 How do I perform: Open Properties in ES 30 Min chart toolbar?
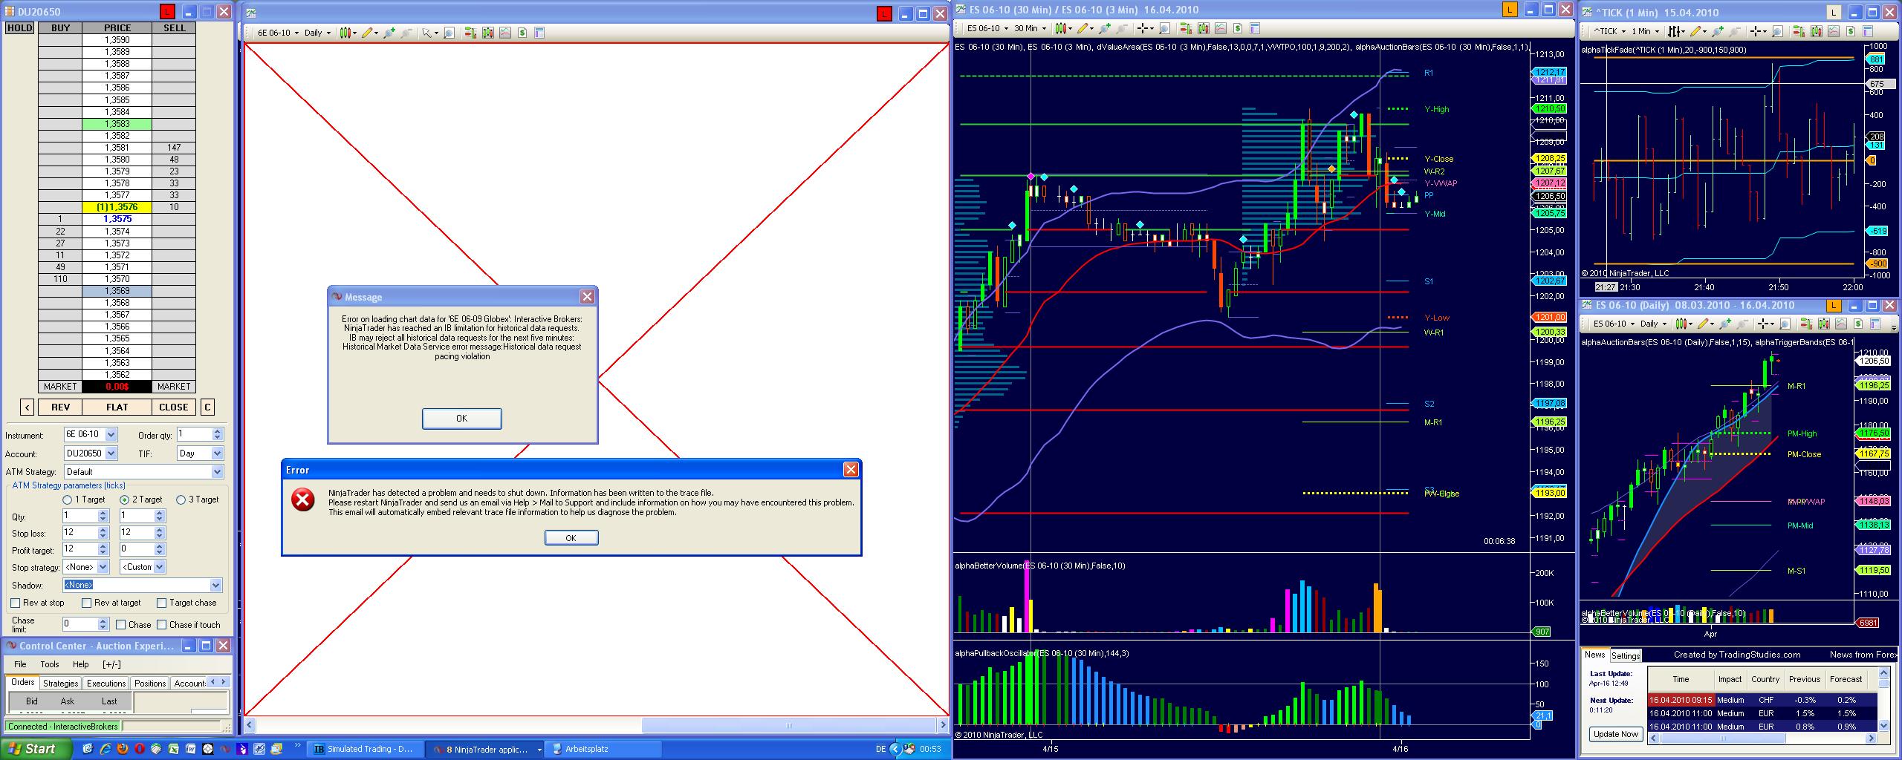click(x=1255, y=28)
